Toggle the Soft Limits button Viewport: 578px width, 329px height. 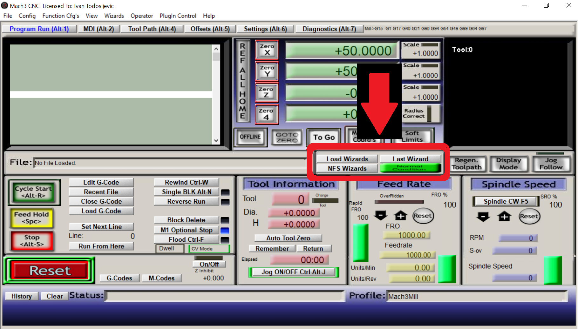(x=417, y=136)
